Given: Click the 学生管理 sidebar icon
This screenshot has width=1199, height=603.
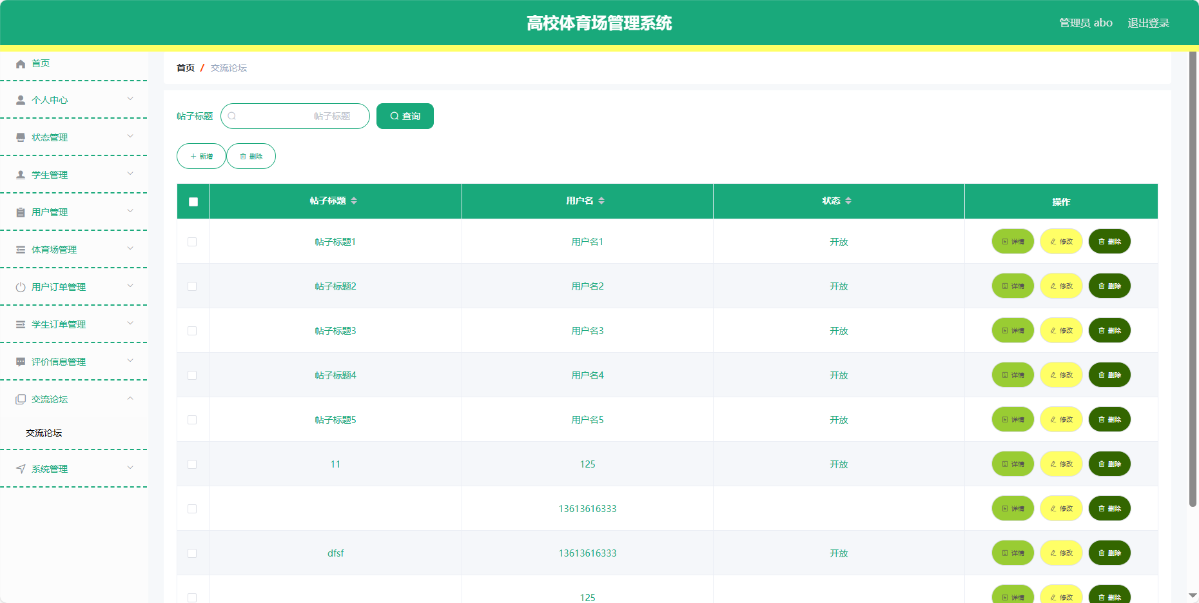Looking at the screenshot, I should tap(21, 175).
